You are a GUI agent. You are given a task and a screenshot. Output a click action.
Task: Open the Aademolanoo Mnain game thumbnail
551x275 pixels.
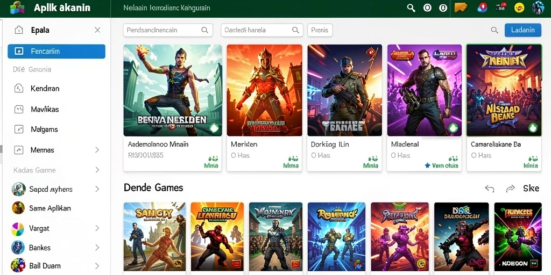173,90
